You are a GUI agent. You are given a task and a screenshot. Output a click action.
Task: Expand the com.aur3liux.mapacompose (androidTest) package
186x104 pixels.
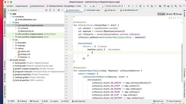13,34
